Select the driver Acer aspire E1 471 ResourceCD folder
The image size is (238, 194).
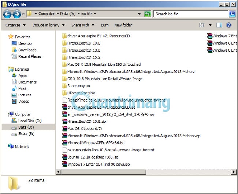pyautogui.click(x=96, y=36)
